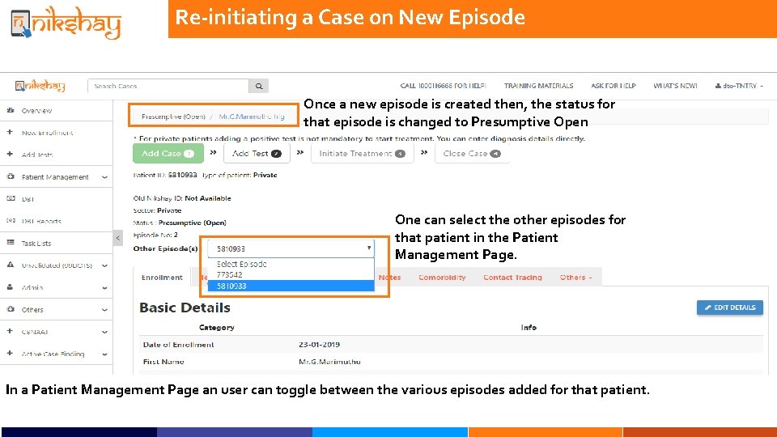Viewport: 777px width, 437px height.
Task: Open DBT Reports from the sidebar
Action: [41, 221]
